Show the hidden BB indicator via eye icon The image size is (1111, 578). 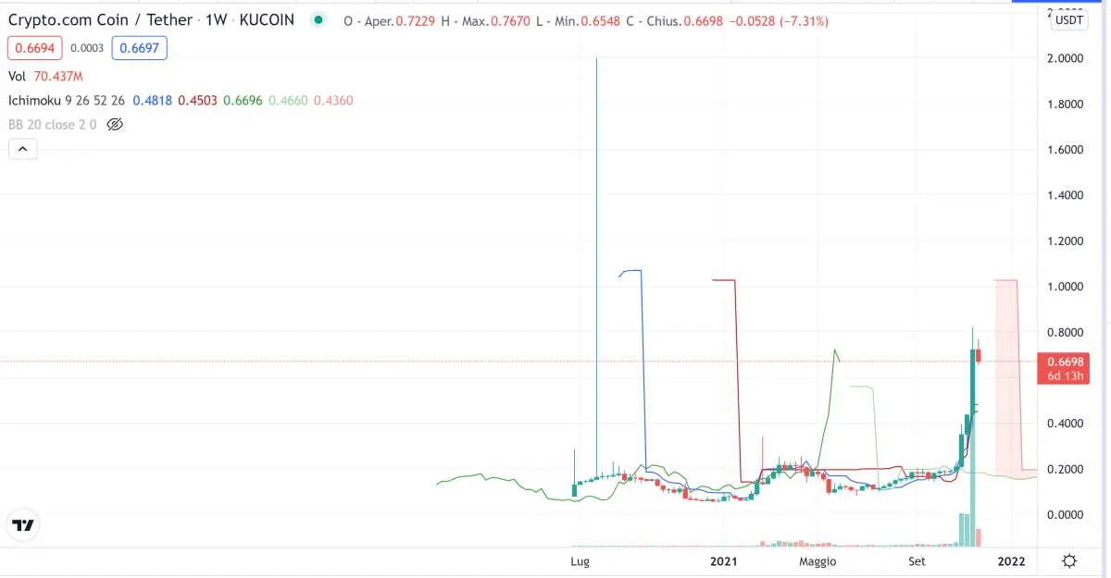click(x=115, y=124)
